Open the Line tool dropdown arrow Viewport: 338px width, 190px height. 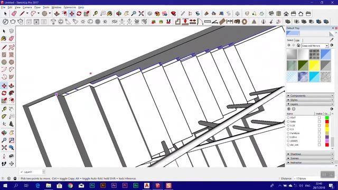[27, 13]
